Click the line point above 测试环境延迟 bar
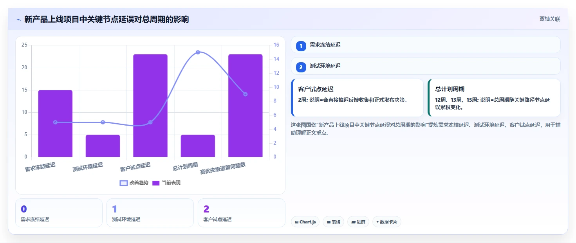The height and width of the screenshot is (243, 576). [x=103, y=122]
